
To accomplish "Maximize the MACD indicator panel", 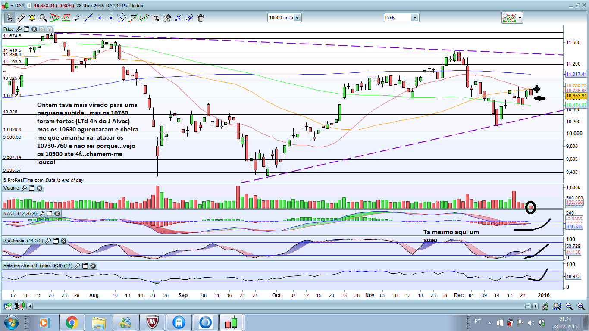I will [49, 214].
